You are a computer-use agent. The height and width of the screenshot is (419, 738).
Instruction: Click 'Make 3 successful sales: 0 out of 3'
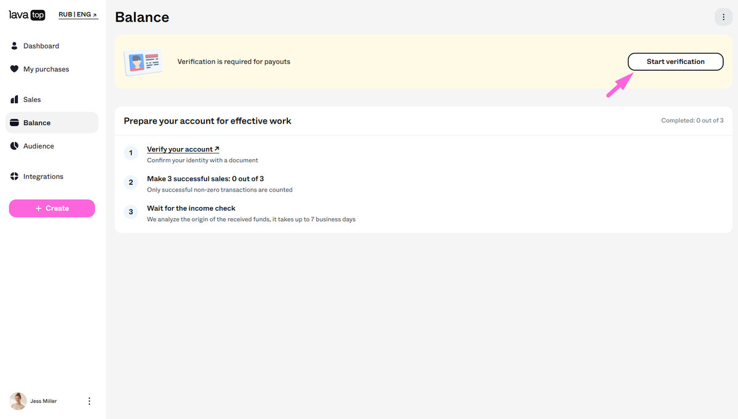pyautogui.click(x=205, y=179)
